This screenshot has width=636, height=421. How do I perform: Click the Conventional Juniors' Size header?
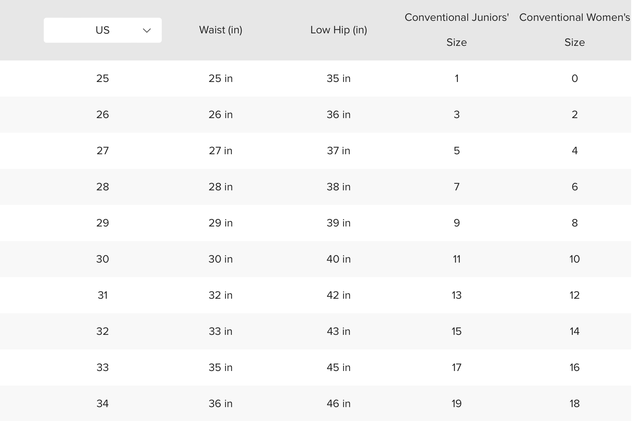pyautogui.click(x=457, y=30)
